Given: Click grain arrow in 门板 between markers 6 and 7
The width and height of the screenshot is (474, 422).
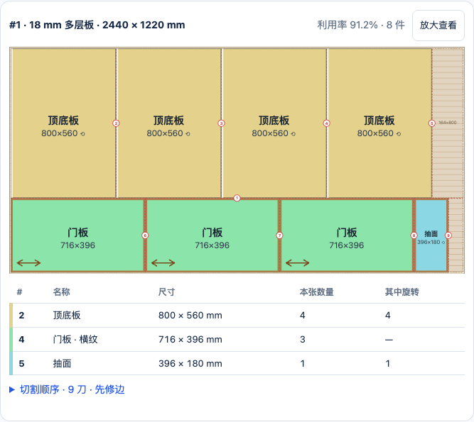Looking at the screenshot, I should 163,263.
